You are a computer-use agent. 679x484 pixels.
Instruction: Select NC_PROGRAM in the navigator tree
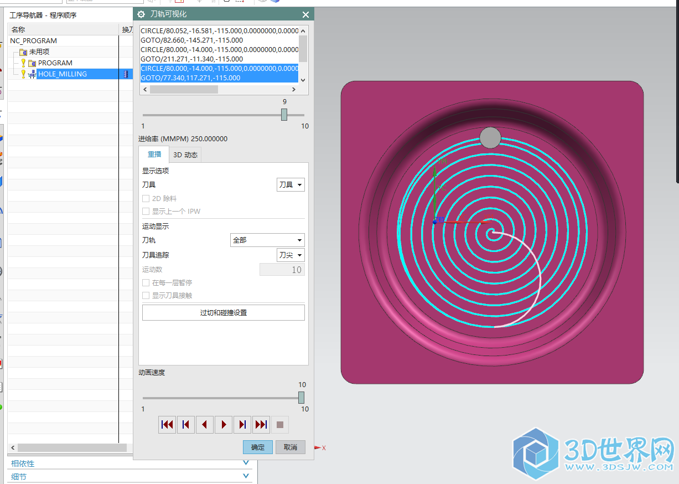click(34, 40)
